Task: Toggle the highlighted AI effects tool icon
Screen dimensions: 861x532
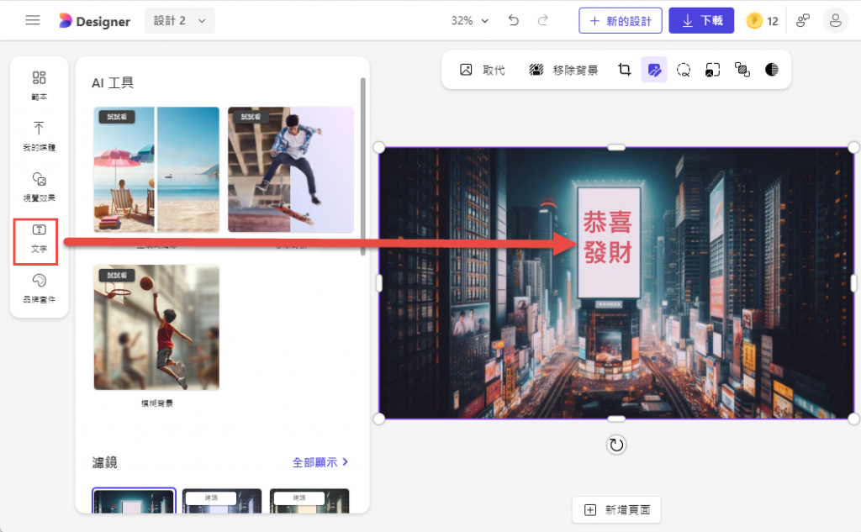Action: [654, 70]
